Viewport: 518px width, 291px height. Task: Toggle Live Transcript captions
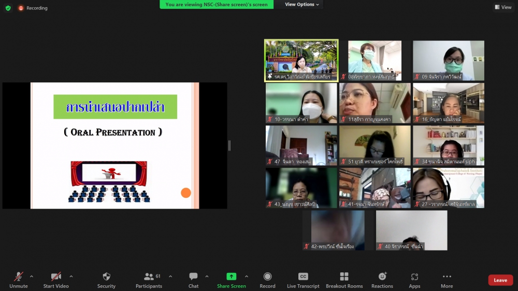303,277
